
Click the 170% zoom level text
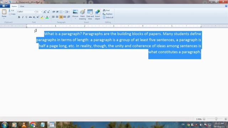pos(199,119)
